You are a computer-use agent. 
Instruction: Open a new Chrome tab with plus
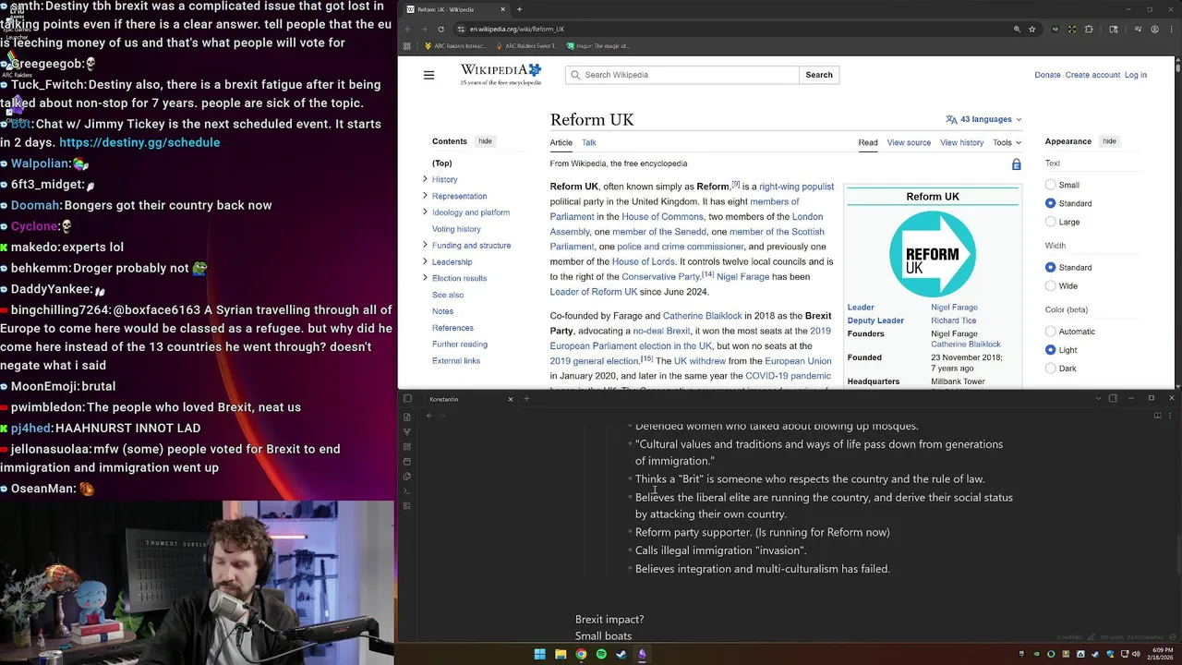click(519, 9)
